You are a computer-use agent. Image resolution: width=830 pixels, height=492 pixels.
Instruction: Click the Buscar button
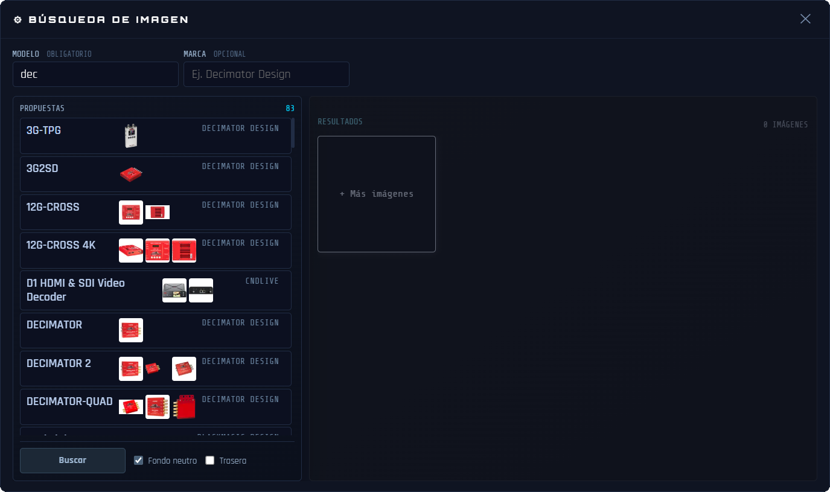click(72, 461)
